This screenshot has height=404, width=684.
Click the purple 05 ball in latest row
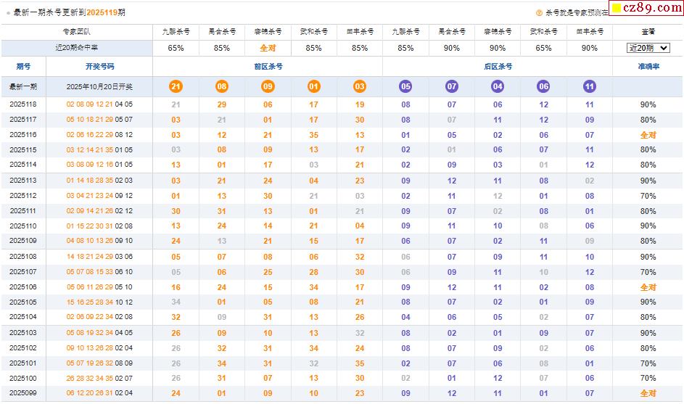pos(405,86)
